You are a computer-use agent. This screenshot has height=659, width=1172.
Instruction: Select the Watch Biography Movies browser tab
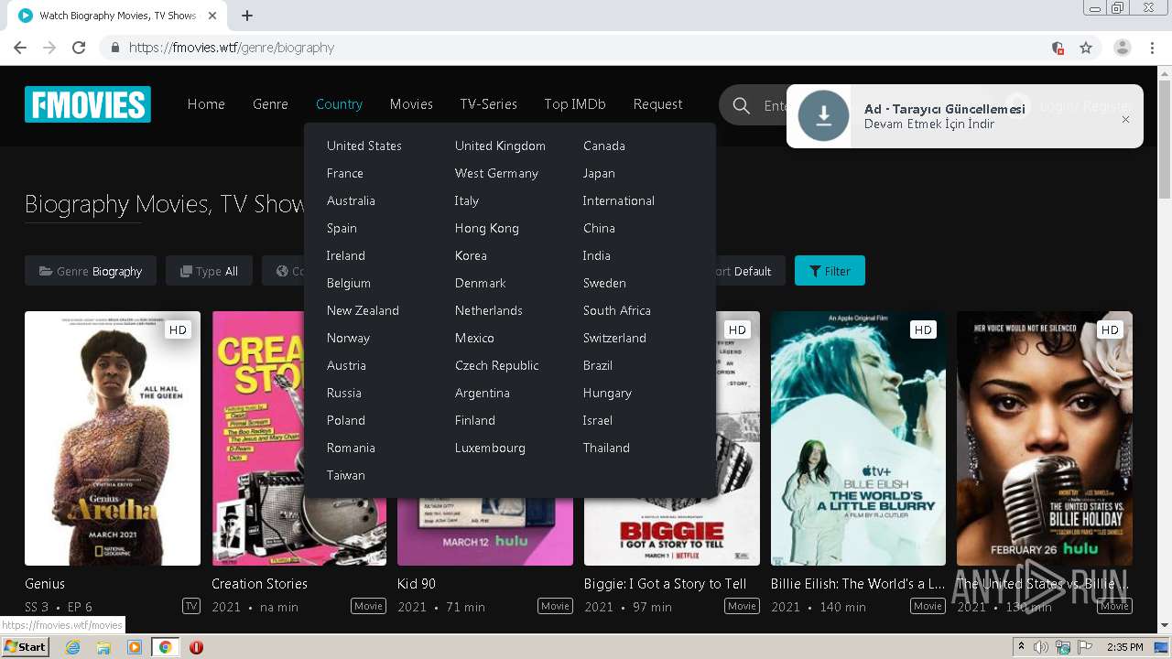[117, 16]
